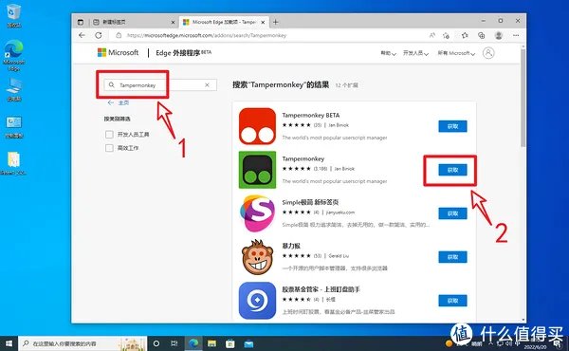
Task: Click the read aloud icon in address bar
Action: pyautogui.click(x=431, y=35)
